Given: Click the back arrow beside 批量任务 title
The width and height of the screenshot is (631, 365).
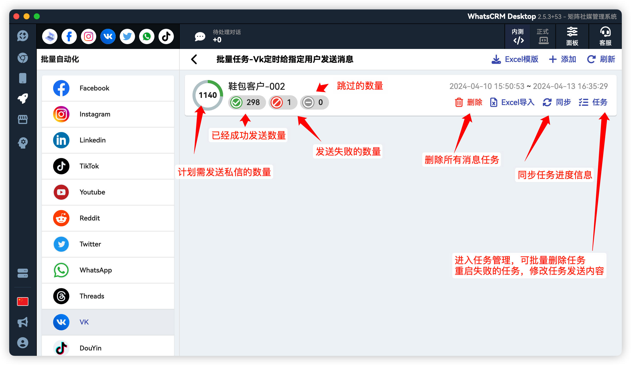Looking at the screenshot, I should [194, 59].
